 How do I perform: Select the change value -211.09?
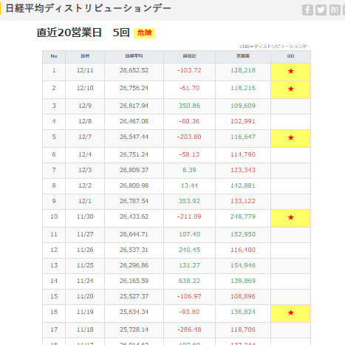tap(189, 216)
